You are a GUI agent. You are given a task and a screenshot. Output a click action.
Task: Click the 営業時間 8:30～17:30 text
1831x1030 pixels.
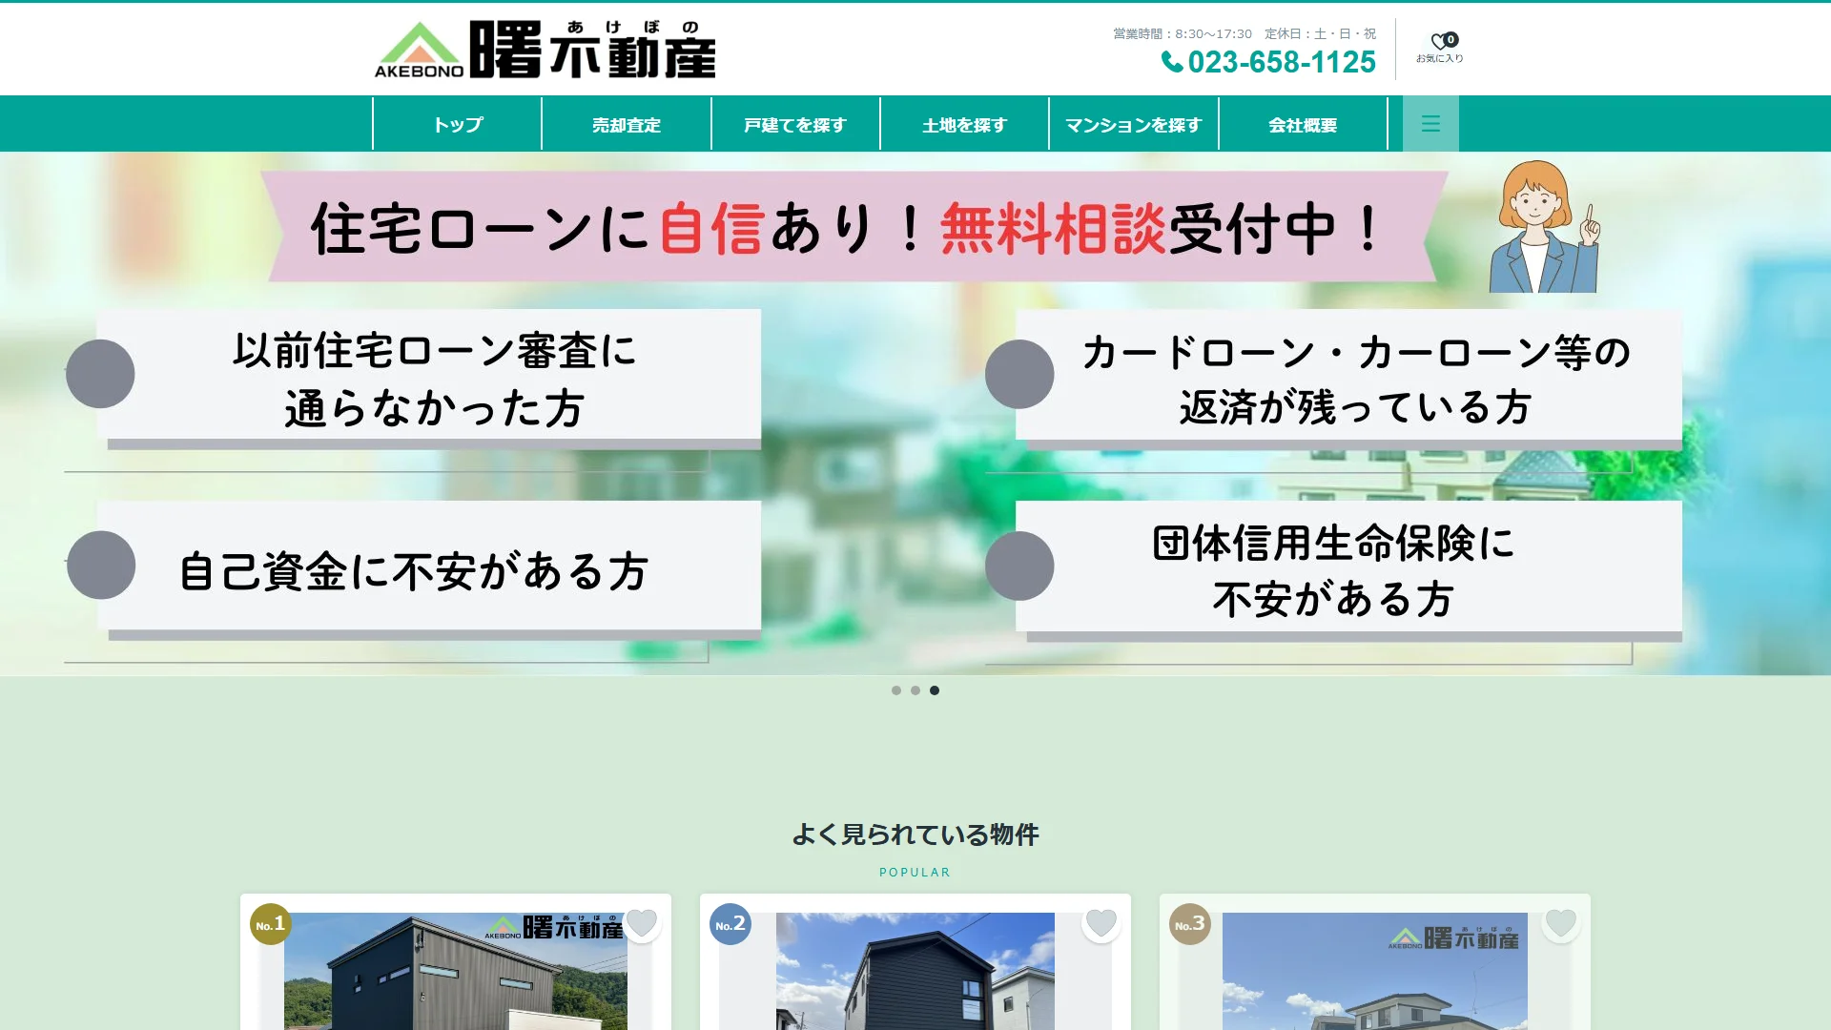(1183, 33)
